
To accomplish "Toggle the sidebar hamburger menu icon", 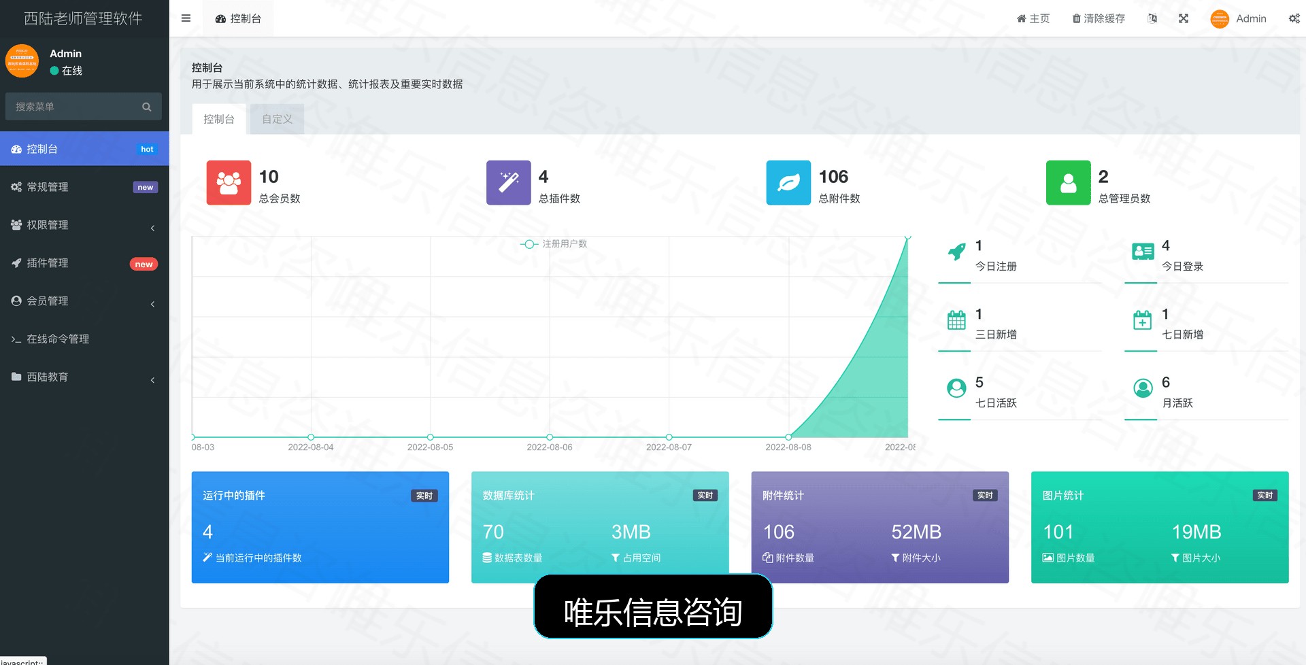I will coord(186,18).
